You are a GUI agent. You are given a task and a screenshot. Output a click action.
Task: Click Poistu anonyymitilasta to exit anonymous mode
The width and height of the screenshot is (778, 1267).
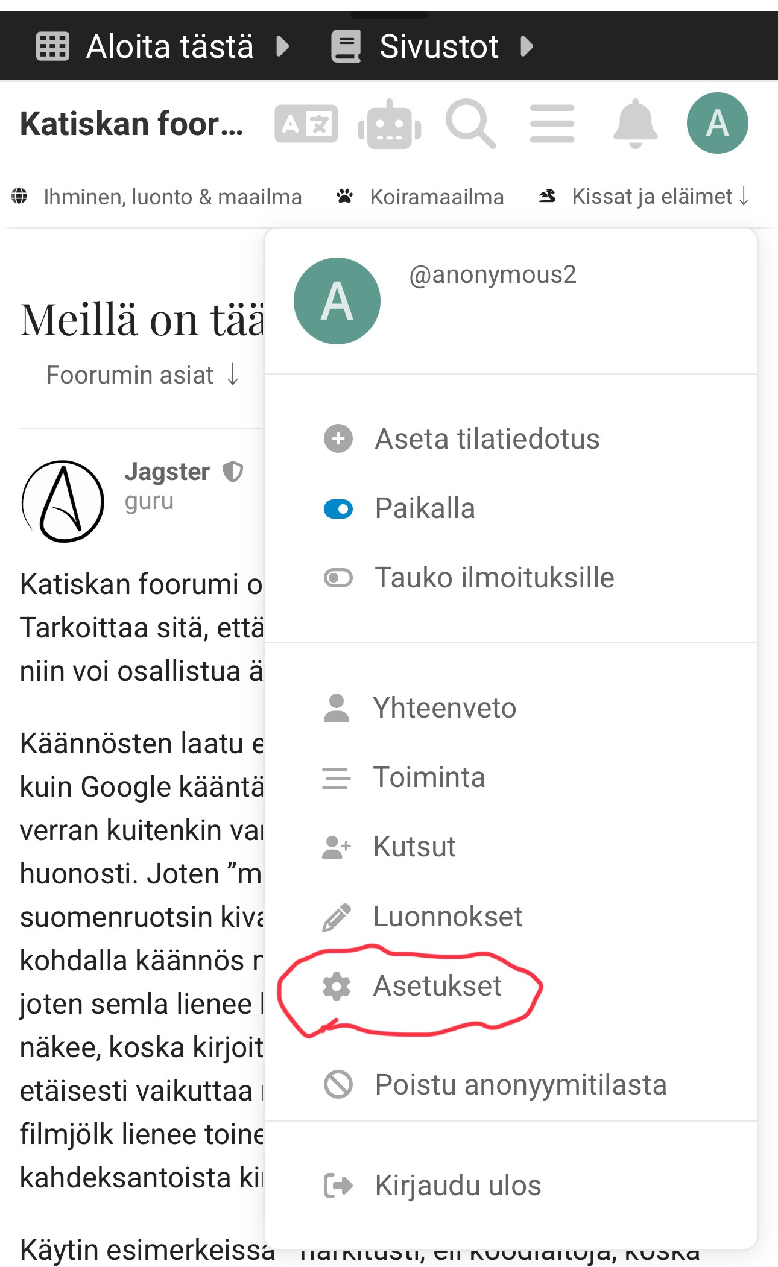(520, 1085)
